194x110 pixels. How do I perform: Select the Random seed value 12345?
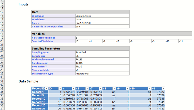tap(102, 63)
